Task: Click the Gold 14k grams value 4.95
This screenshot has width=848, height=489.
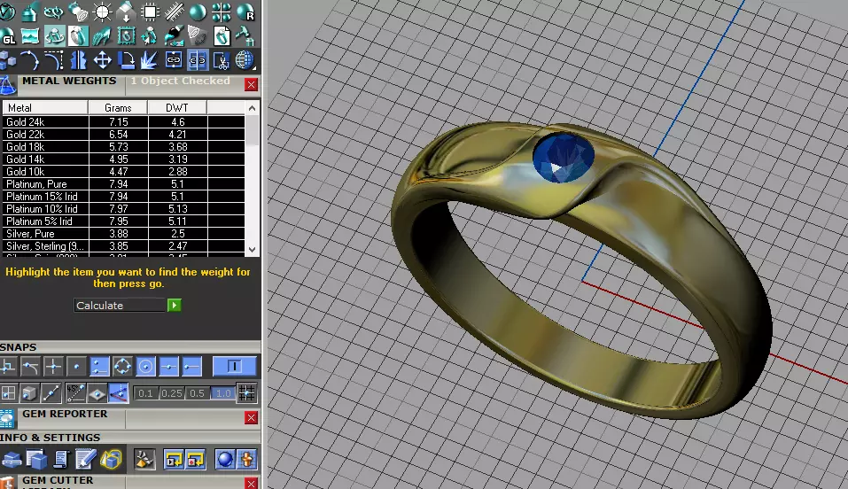Action: pyautogui.click(x=119, y=159)
